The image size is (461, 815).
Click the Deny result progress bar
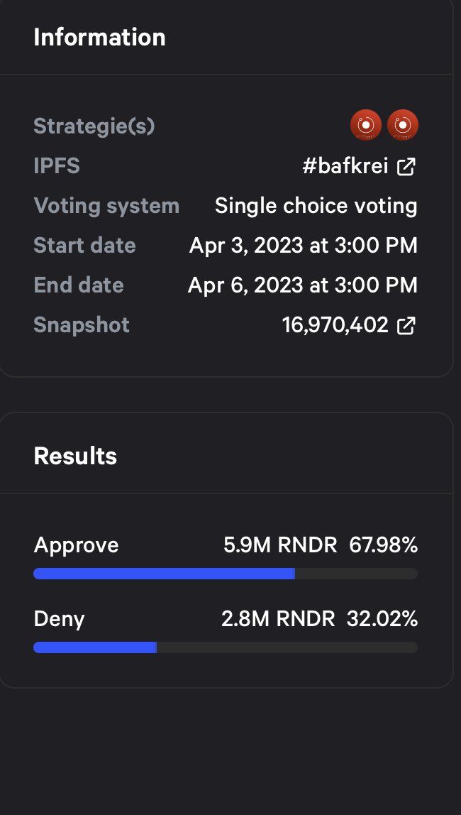click(226, 647)
